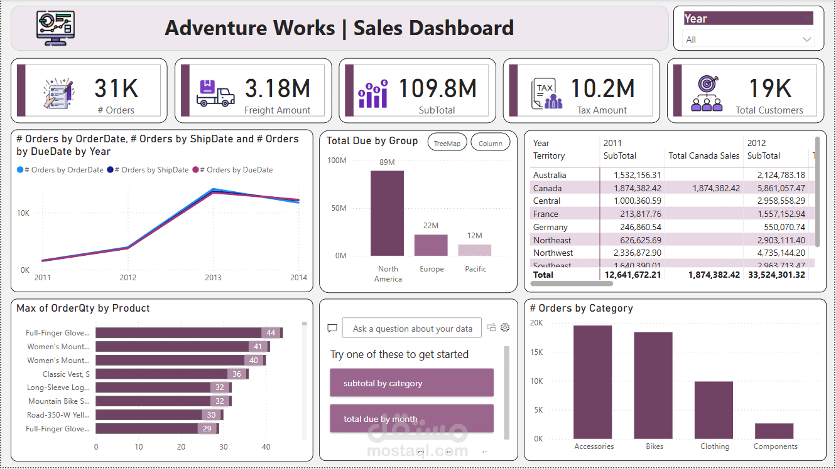This screenshot has width=836, height=469.
Task: Click the matrix horizontal scrollbar
Action: (x=572, y=283)
